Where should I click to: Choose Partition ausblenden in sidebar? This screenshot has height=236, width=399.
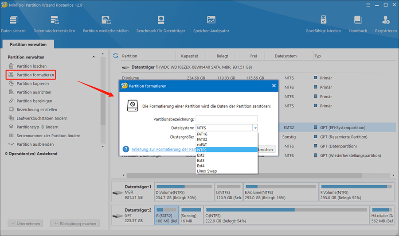coord(35,144)
